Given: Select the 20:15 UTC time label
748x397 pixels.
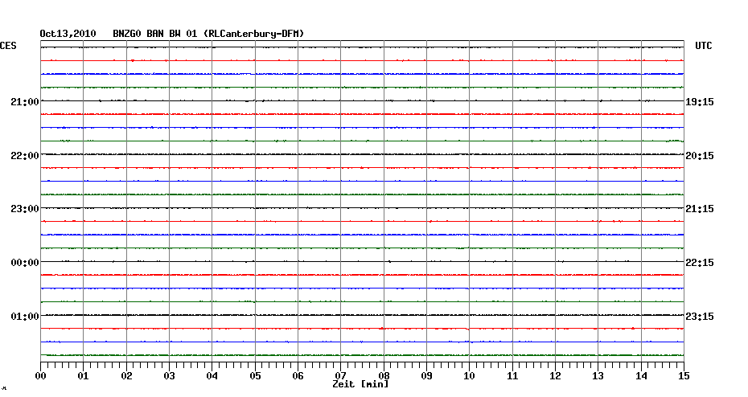Looking at the screenshot, I should (700, 155).
